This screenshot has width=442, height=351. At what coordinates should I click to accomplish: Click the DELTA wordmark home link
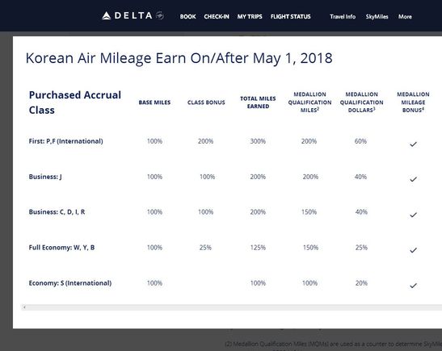coord(133,15)
